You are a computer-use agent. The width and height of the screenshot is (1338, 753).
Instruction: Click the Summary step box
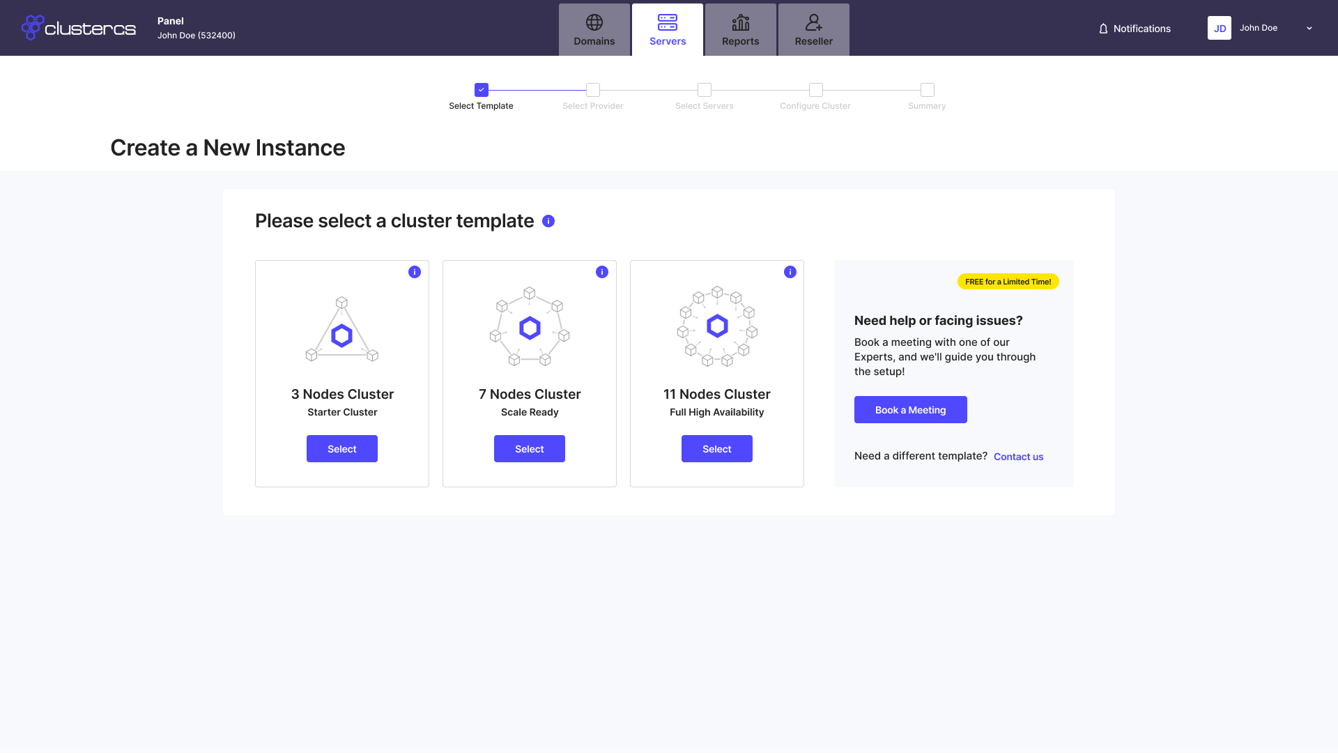click(x=927, y=90)
